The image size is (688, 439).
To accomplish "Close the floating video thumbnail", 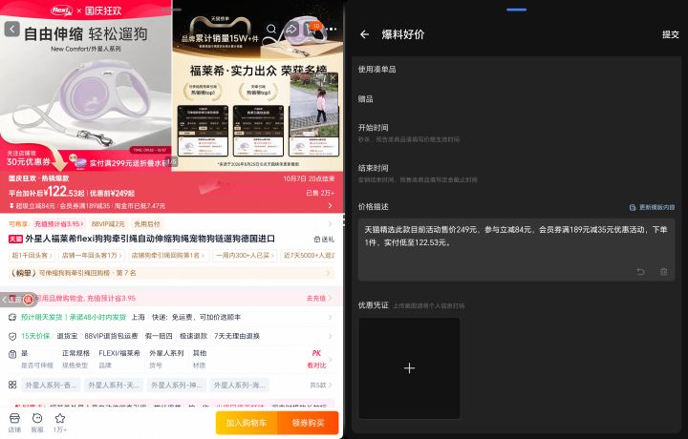I will click(333, 77).
